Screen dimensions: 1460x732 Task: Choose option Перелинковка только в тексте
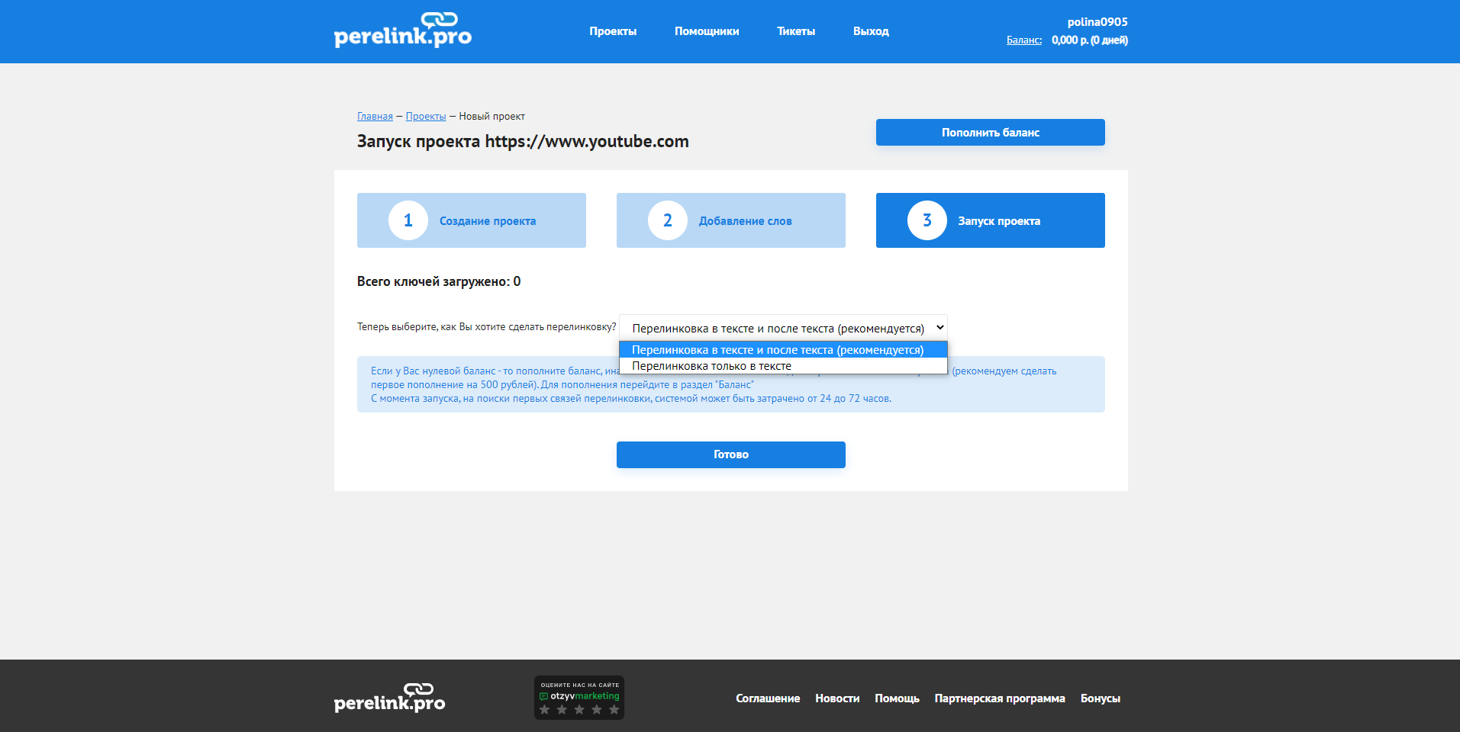[783, 366]
